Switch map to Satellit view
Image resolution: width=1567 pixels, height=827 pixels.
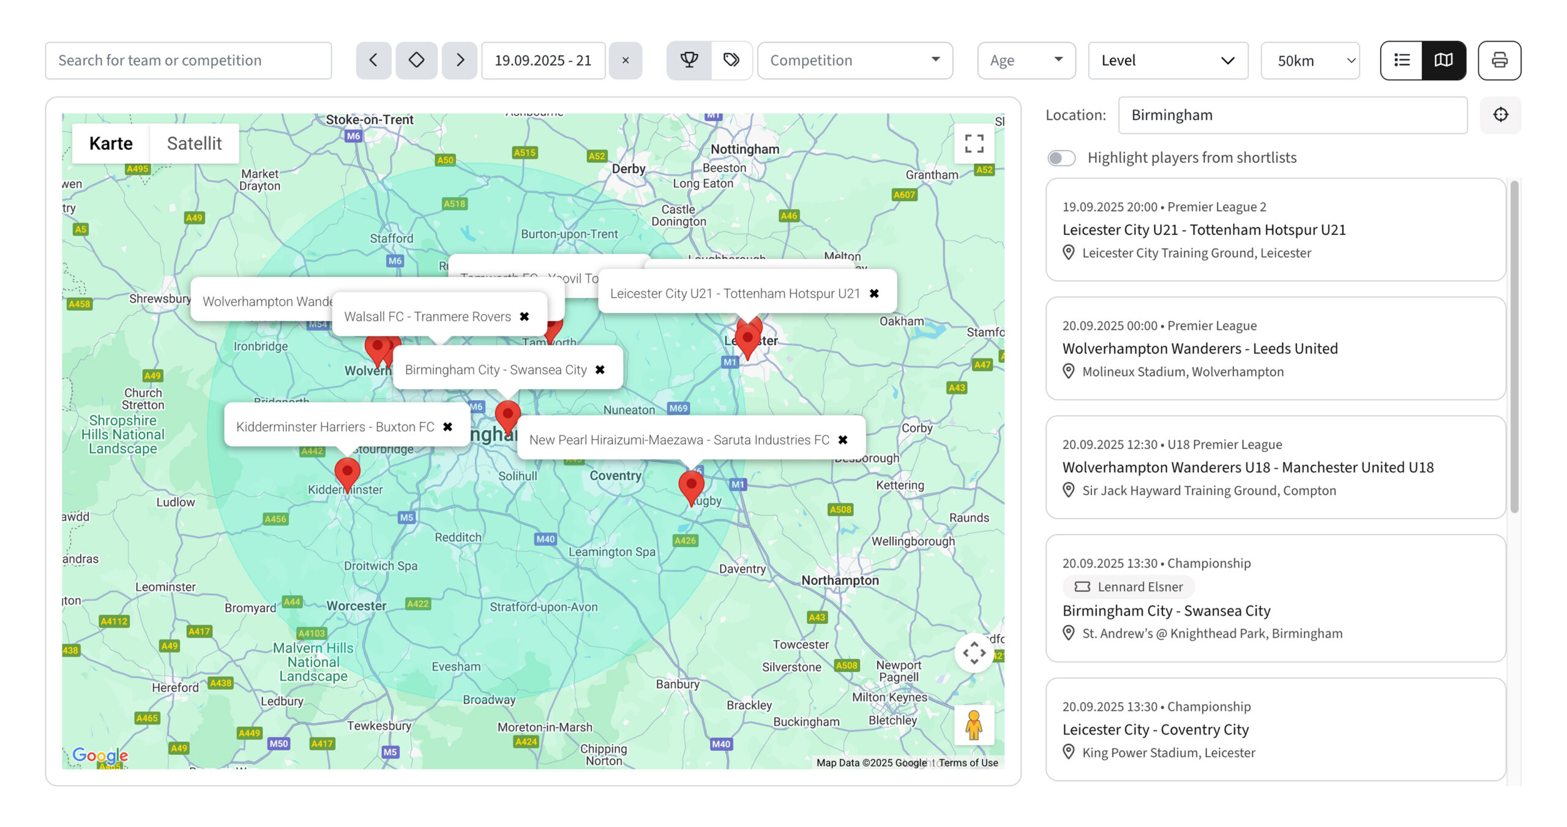pyautogui.click(x=194, y=143)
